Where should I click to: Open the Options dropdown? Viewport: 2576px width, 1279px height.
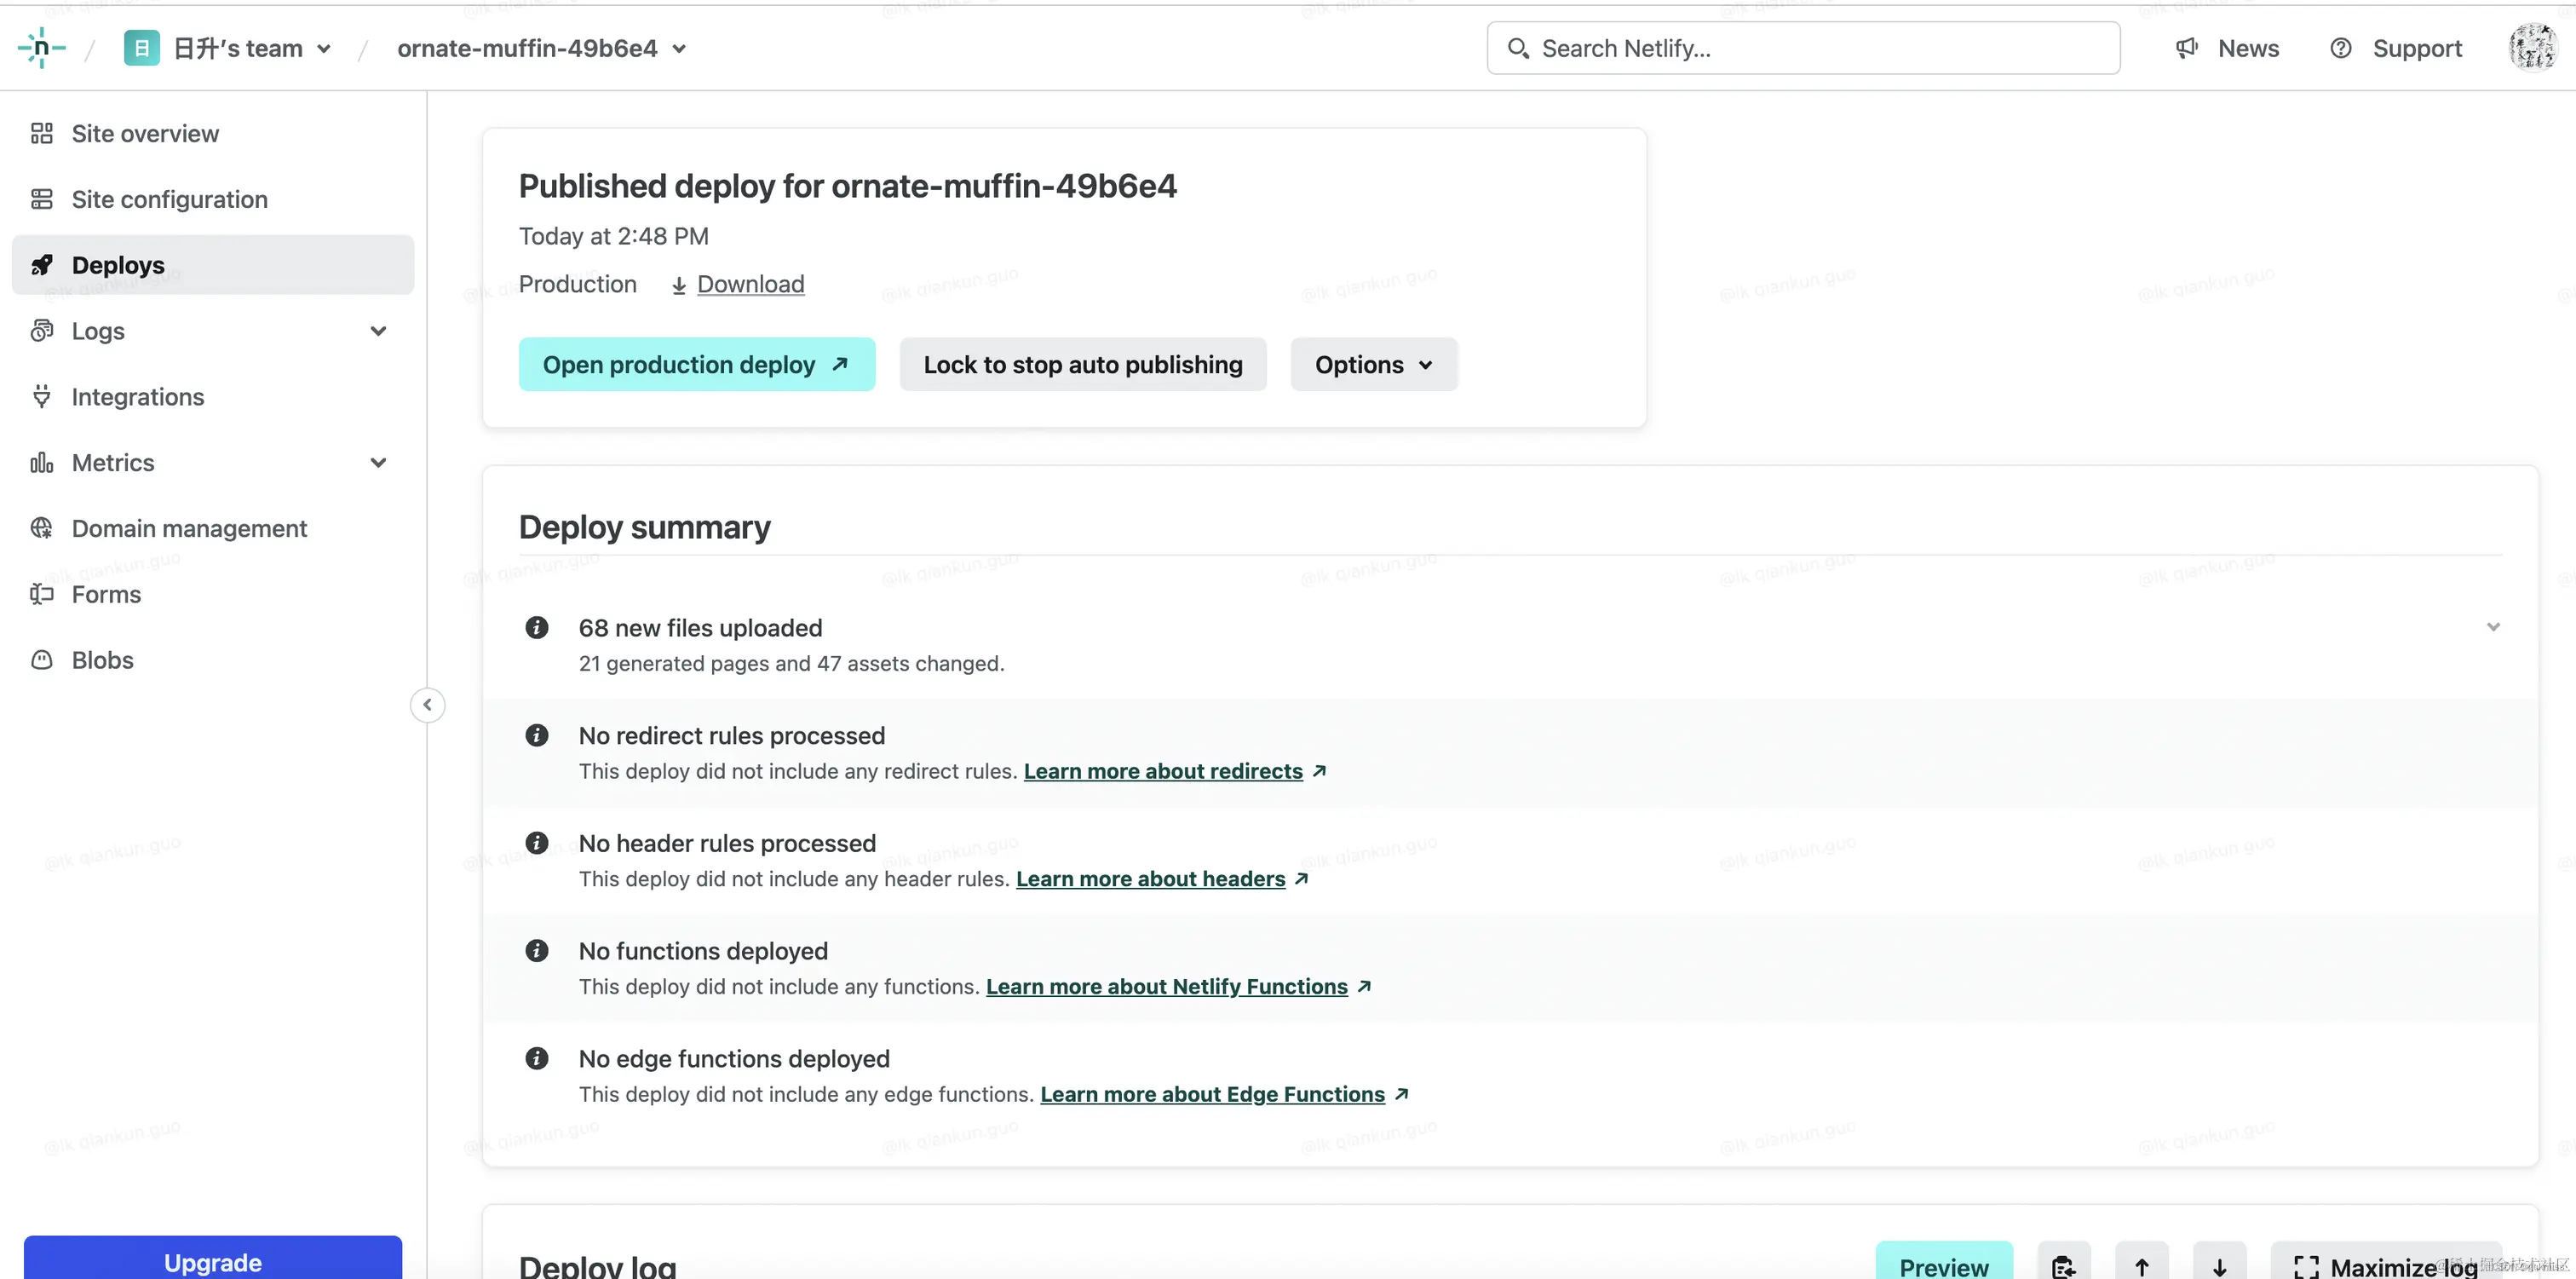1373,365
